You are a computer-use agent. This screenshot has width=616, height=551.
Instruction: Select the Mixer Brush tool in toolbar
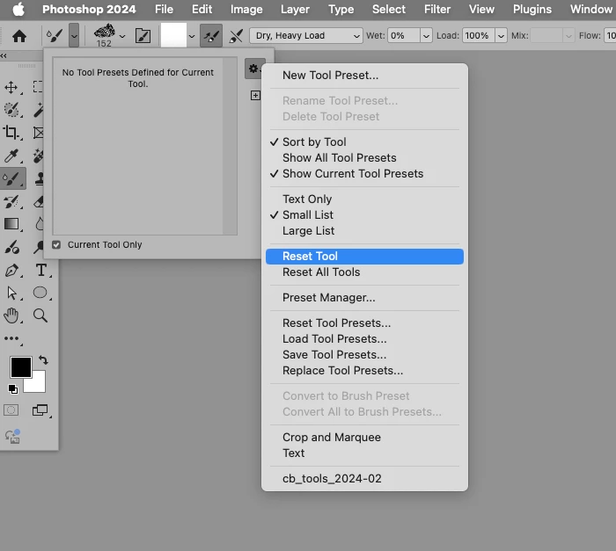pyautogui.click(x=12, y=178)
